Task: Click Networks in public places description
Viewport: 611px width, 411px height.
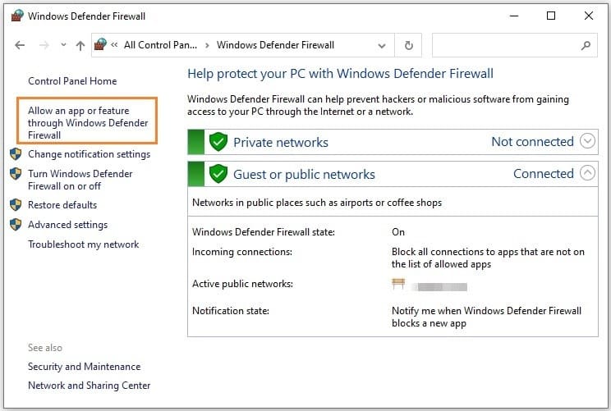Action: click(317, 203)
